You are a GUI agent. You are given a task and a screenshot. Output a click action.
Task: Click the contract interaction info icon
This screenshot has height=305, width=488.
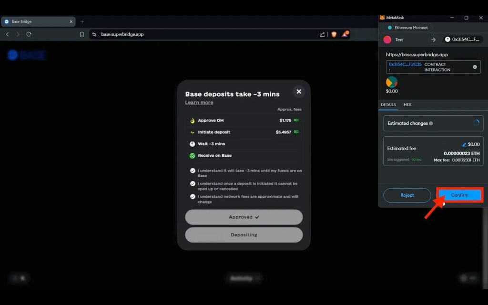475,67
